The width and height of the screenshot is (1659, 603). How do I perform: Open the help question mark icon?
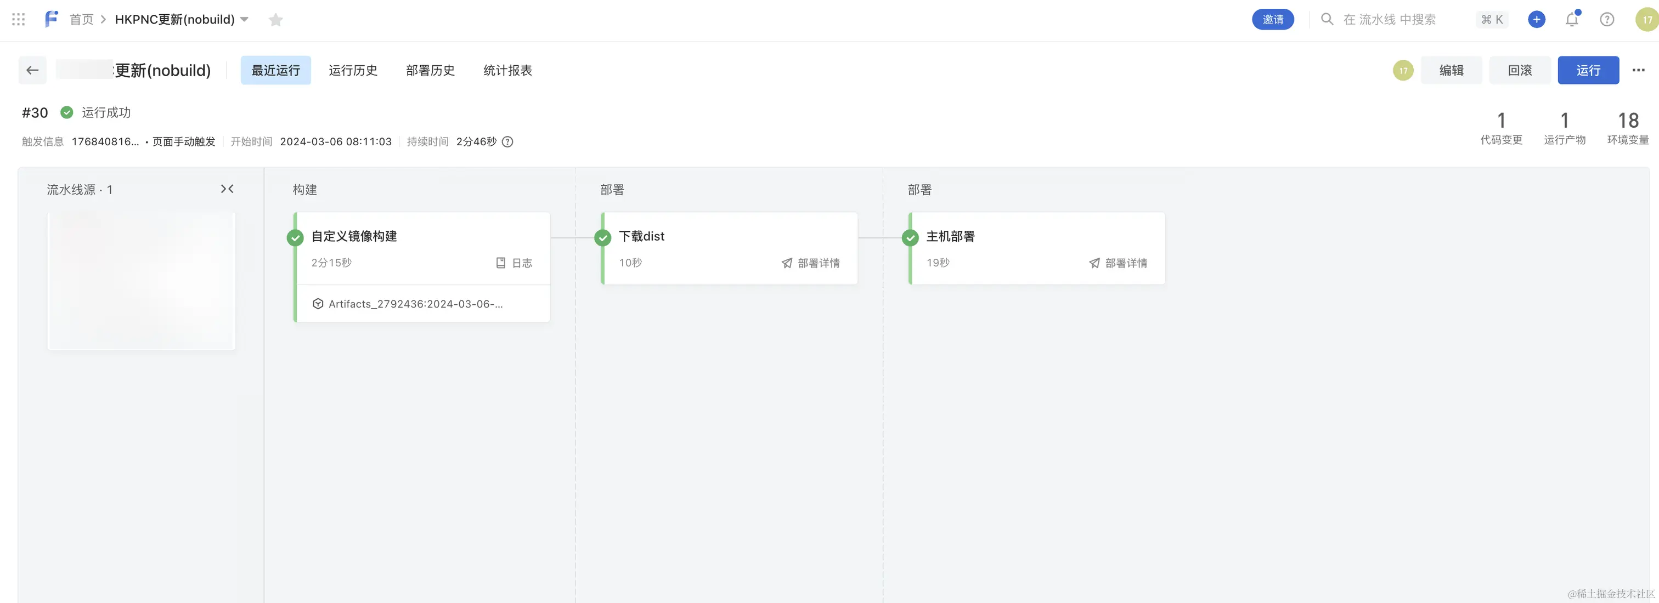tap(1607, 19)
